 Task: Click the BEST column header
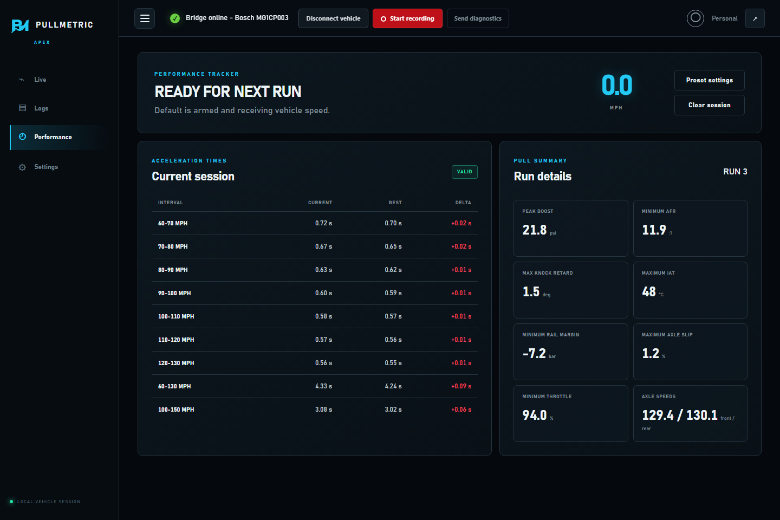pos(395,203)
